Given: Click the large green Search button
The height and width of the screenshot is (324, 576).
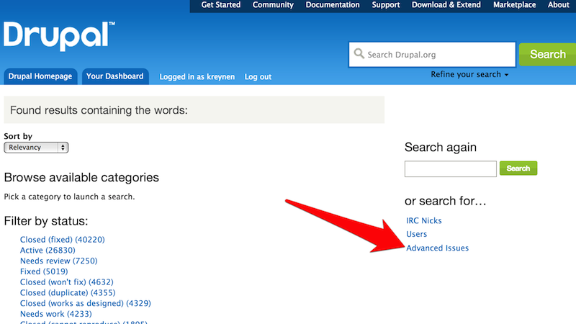Looking at the screenshot, I should point(547,55).
